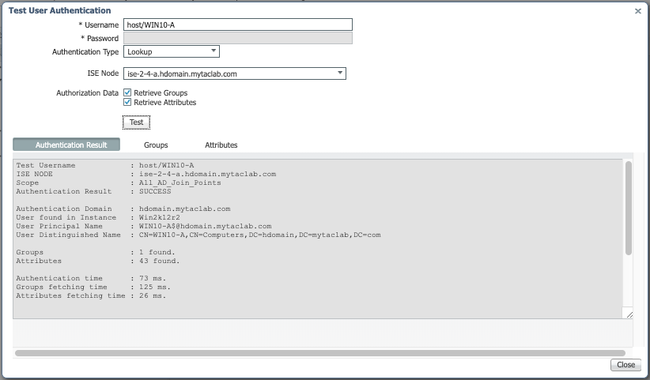The image size is (650, 380).
Task: Click the Close button
Action: (625, 365)
